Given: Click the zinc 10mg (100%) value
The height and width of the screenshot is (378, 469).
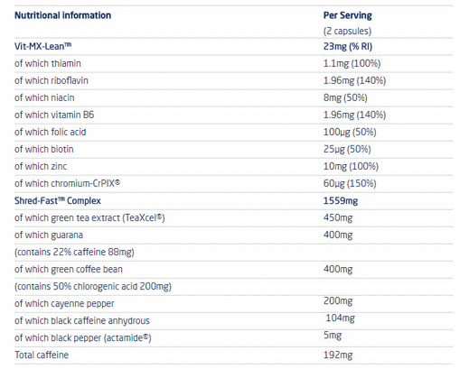Looking at the screenshot, I should click(351, 166).
